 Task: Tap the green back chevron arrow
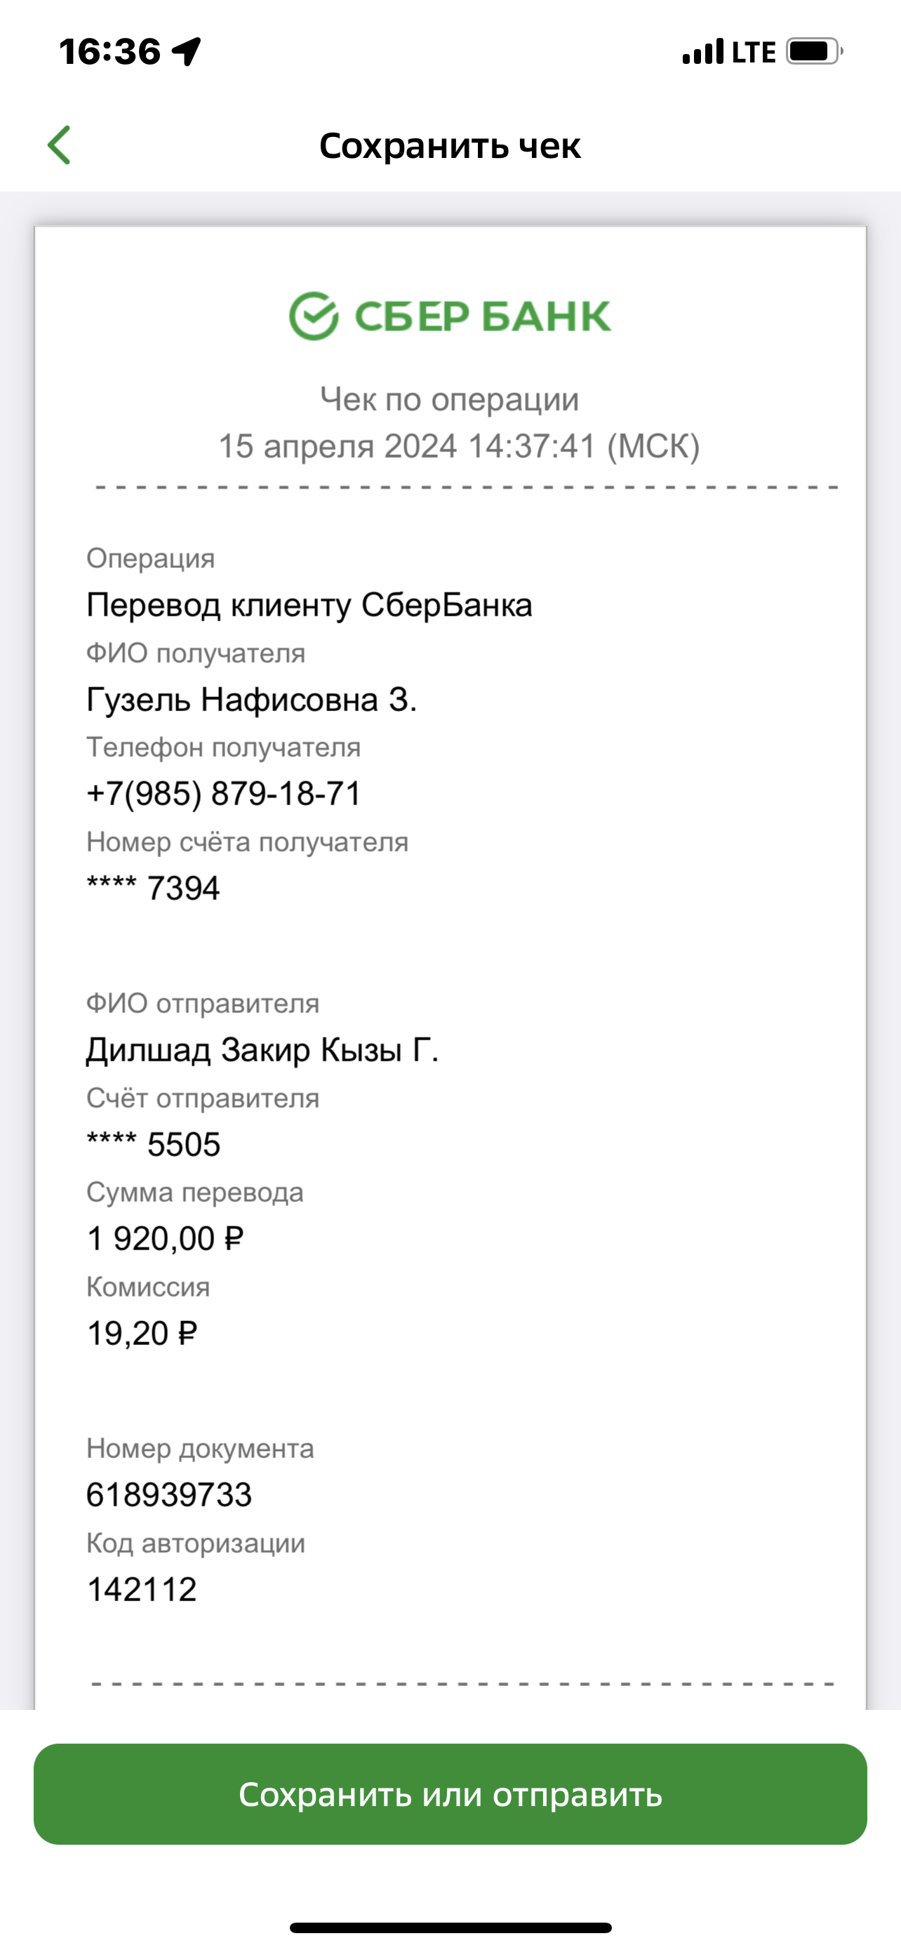click(61, 144)
